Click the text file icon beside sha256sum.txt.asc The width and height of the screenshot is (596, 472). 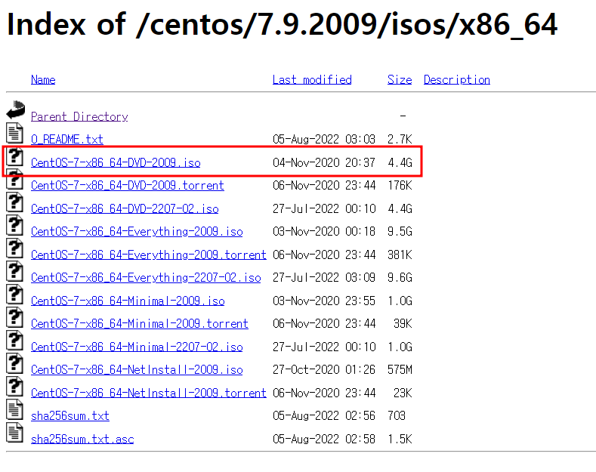(x=14, y=433)
